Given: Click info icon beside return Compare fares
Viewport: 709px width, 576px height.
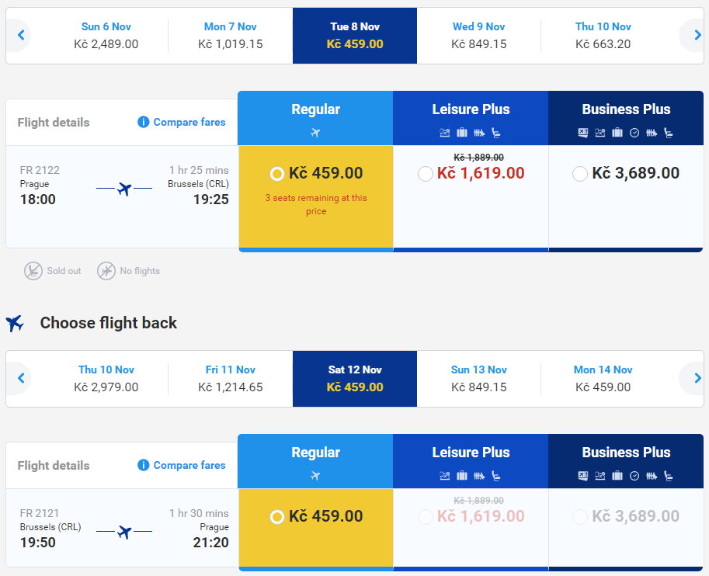Looking at the screenshot, I should coord(144,465).
